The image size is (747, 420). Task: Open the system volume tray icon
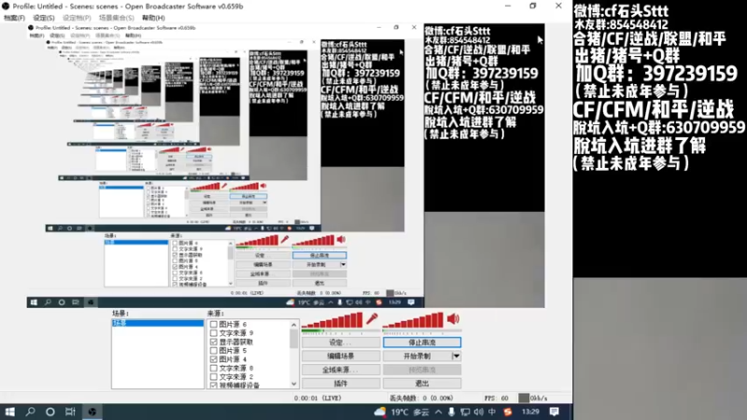tap(478, 412)
